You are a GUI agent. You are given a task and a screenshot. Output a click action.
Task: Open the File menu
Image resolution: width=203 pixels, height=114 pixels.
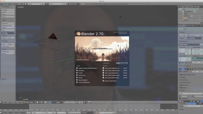click(x=5, y=4)
